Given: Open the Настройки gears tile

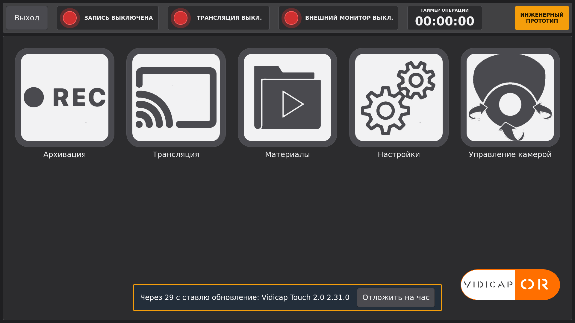Looking at the screenshot, I should click(x=399, y=97).
